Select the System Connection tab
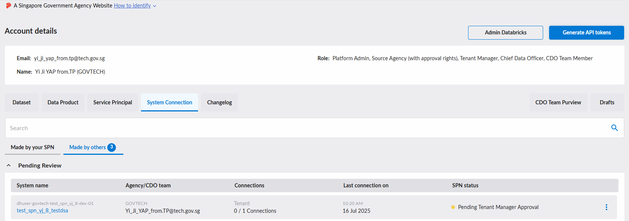The height and width of the screenshot is (221, 629). (x=170, y=102)
